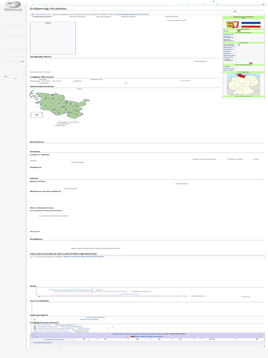Open the Sito istituzionale link in infobox
This screenshot has height=358, width=268.
coord(243,96)
